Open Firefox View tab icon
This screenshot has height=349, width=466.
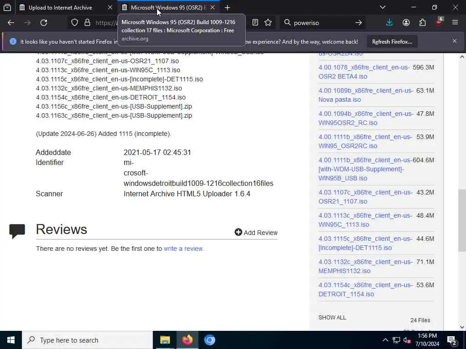7,7
